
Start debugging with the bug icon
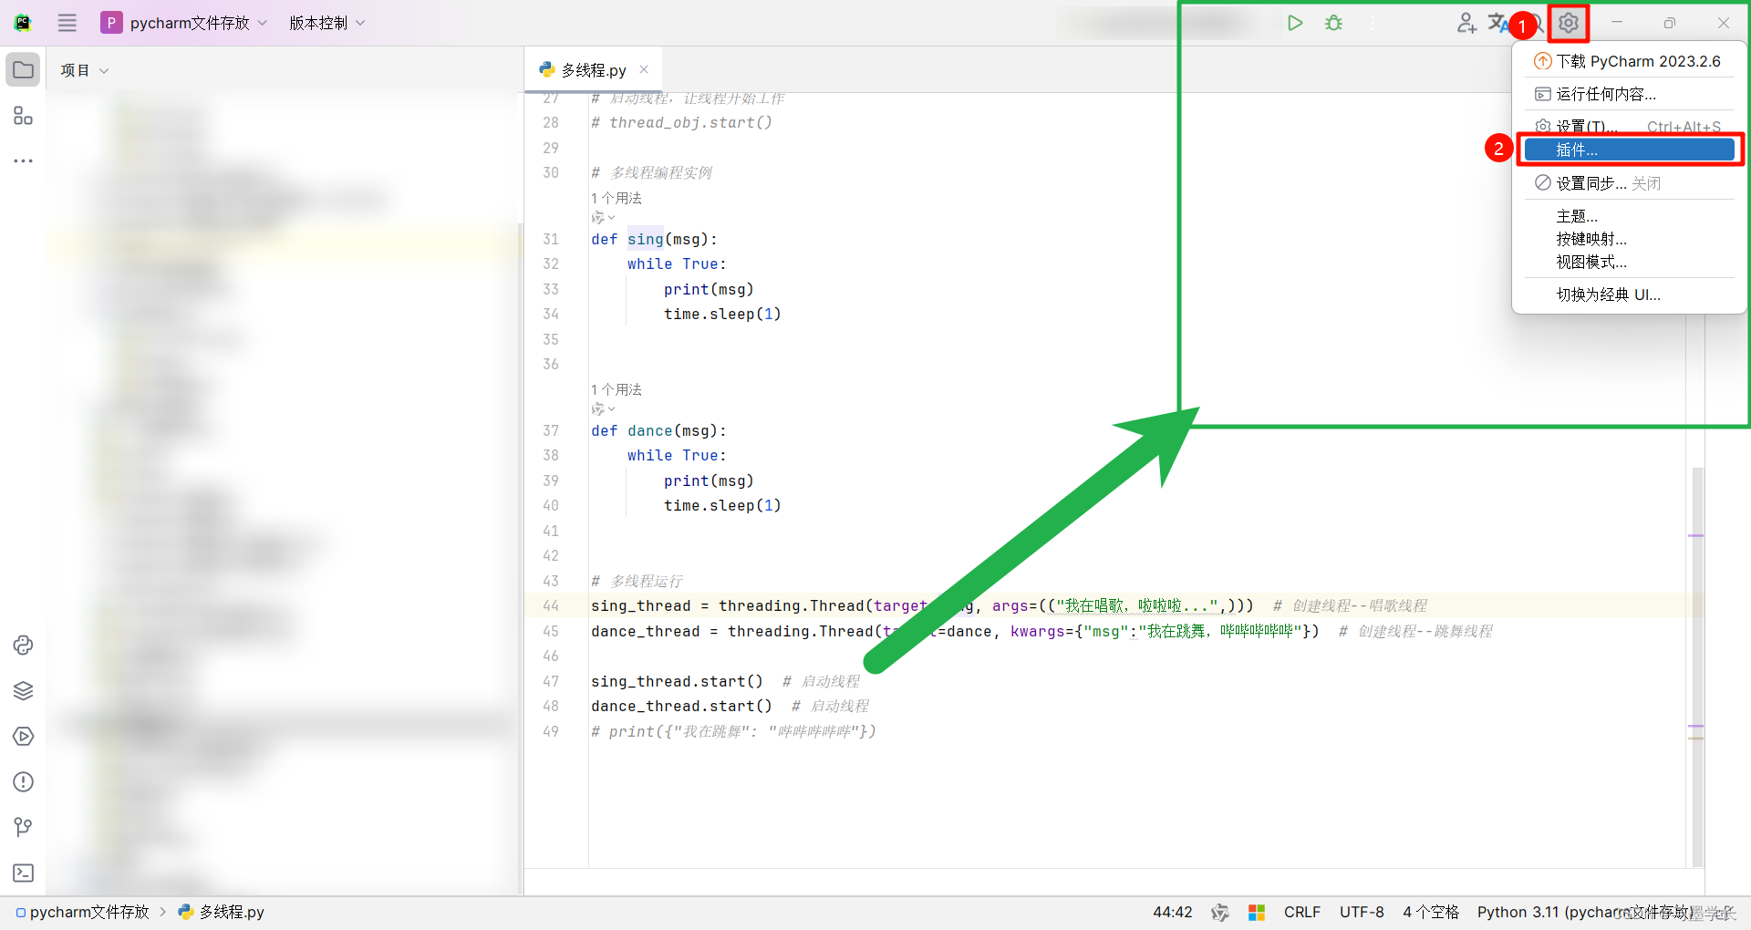point(1333,23)
